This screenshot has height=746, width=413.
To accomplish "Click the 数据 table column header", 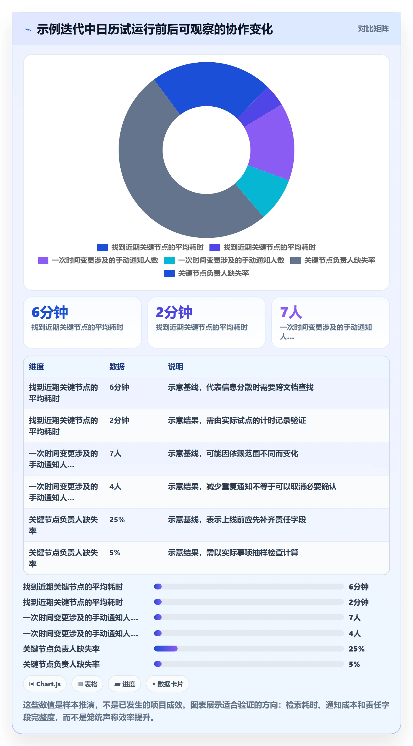I will 117,367.
